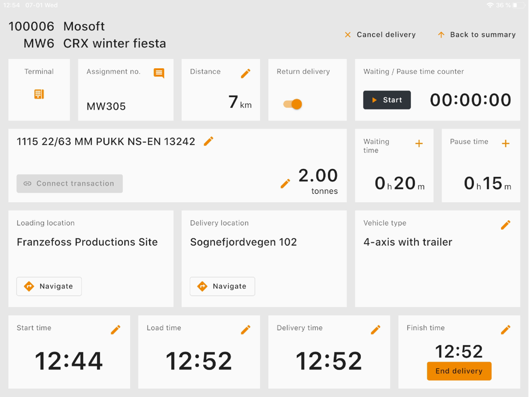This screenshot has width=529, height=397.
Task: Click the 0h 15m pause time value
Action: (488, 183)
